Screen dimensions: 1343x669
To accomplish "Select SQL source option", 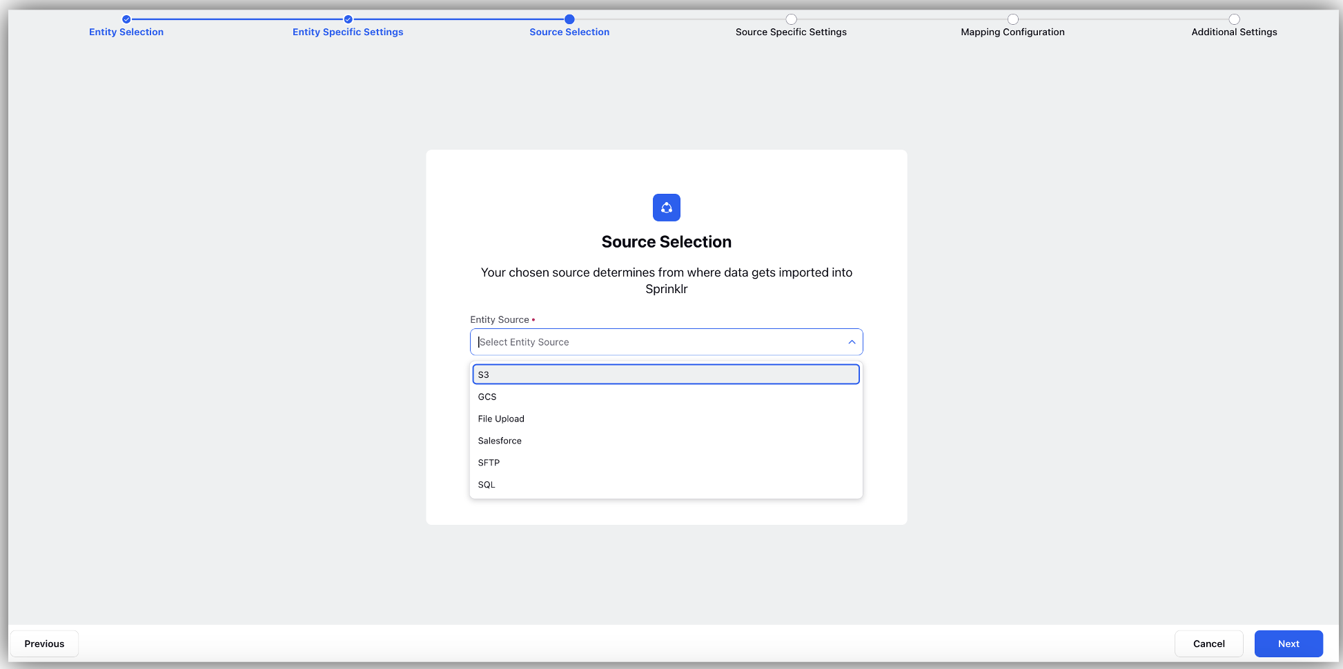I will tap(666, 485).
